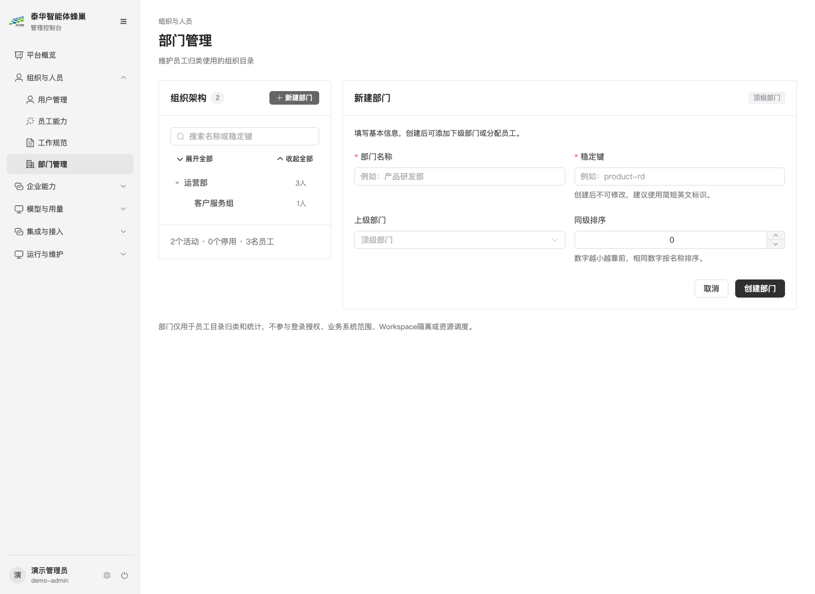The image size is (815, 594).
Task: Go to 用户管理 page
Action: (x=70, y=100)
